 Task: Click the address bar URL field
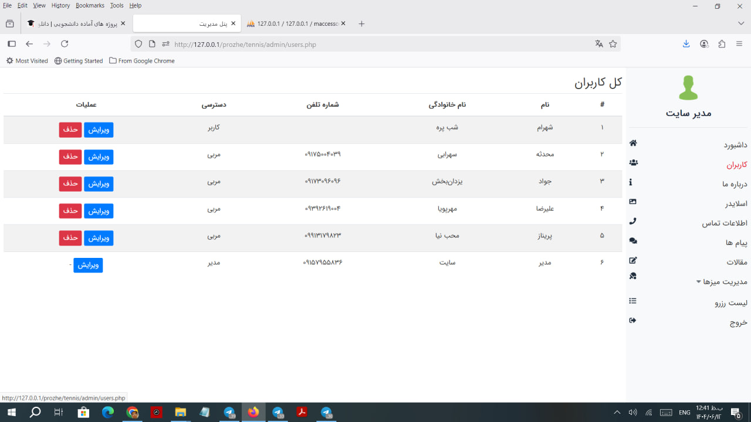pos(375,44)
